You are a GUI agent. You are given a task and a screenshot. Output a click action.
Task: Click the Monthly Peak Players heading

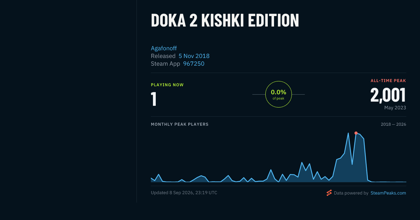(x=180, y=124)
